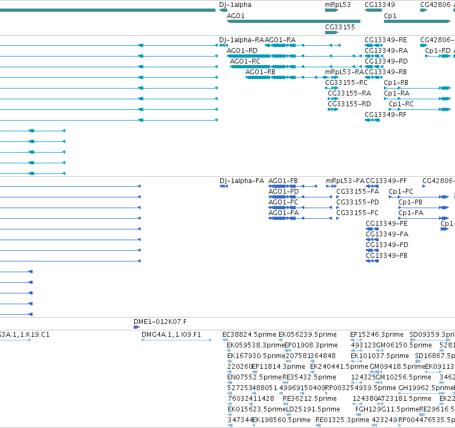Select the Cp1 gene bar

(417, 21)
